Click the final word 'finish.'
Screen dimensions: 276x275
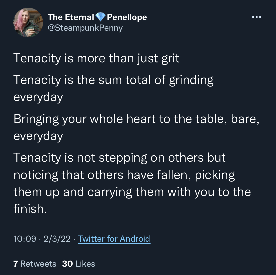coord(30,209)
